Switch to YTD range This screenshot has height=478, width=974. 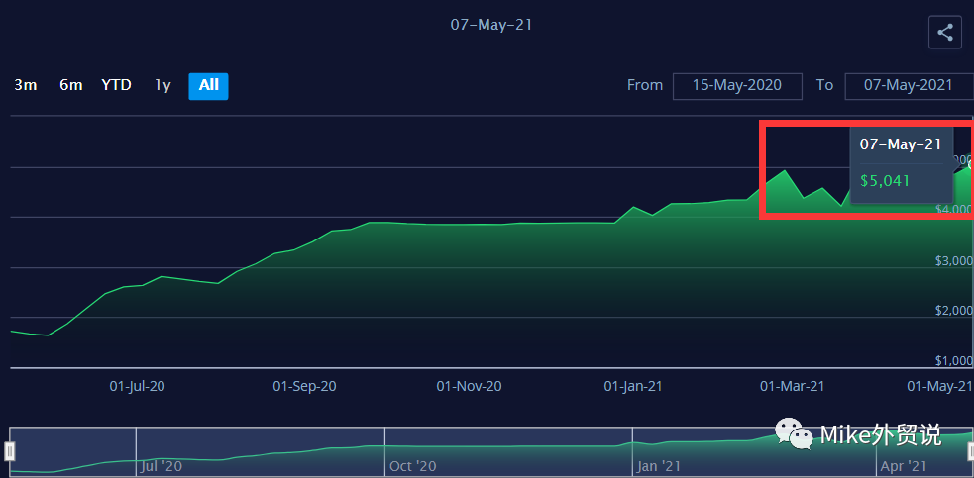(116, 85)
